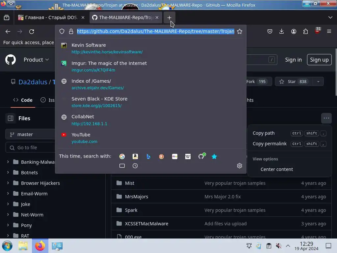Select Copy path menu item
This screenshot has width=337, height=253.
pos(289,133)
